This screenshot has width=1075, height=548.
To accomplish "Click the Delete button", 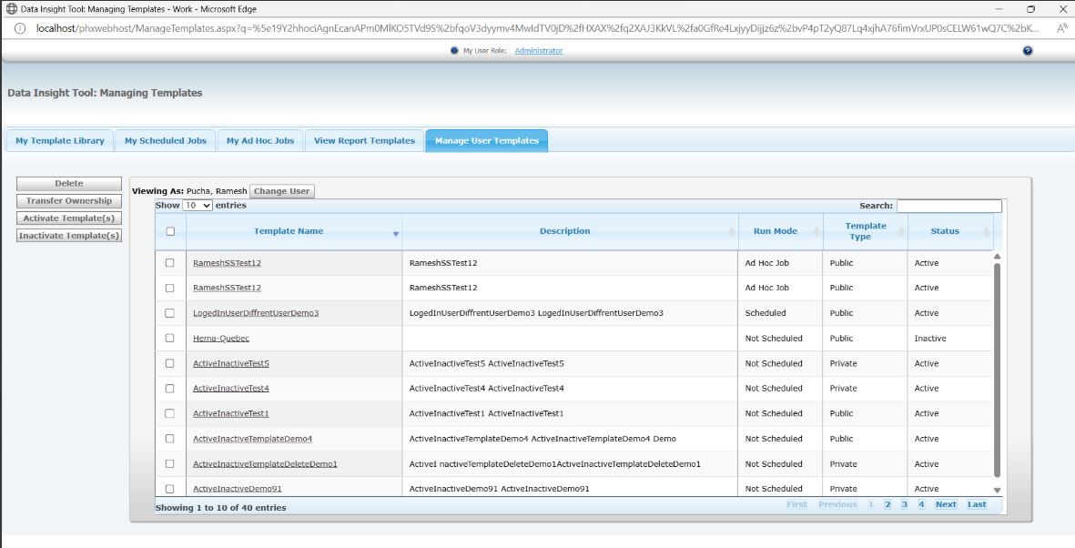I will (x=69, y=184).
